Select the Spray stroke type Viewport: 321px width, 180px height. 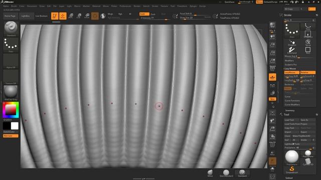pos(308,42)
